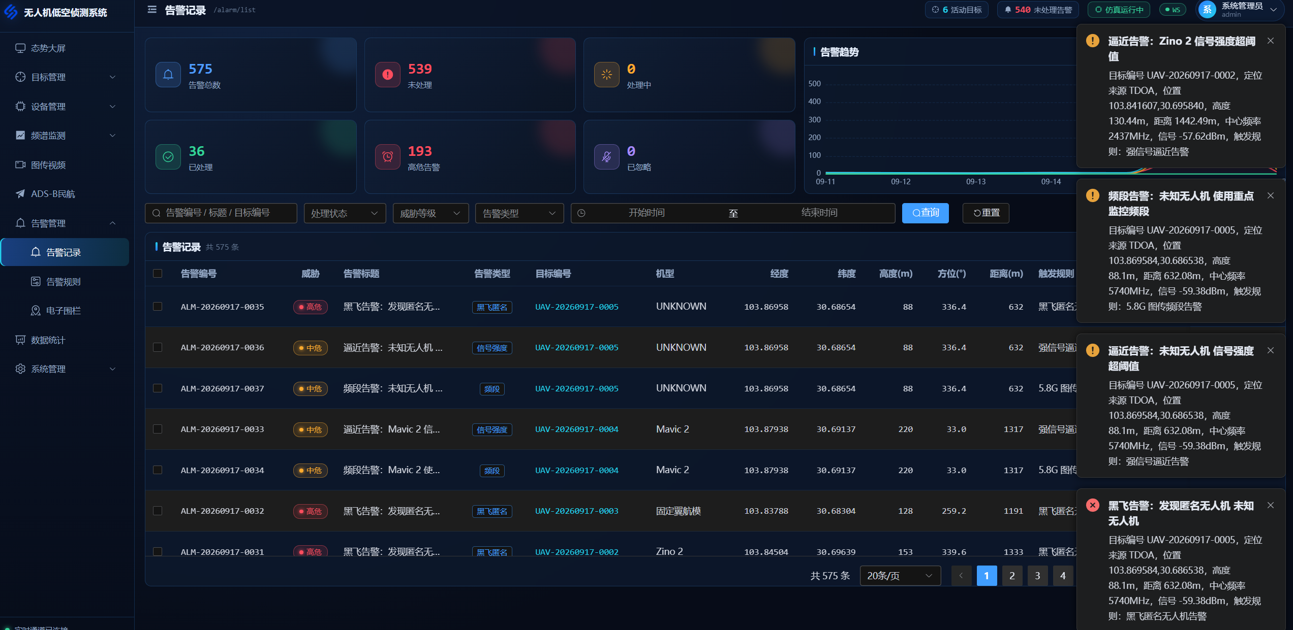
Task: Expand the 频谱监测 menu
Action: 67,136
